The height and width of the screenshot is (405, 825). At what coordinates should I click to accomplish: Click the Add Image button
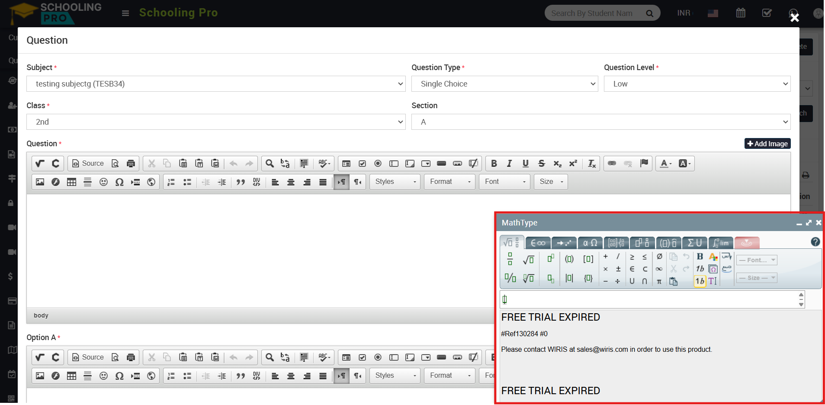tap(767, 144)
